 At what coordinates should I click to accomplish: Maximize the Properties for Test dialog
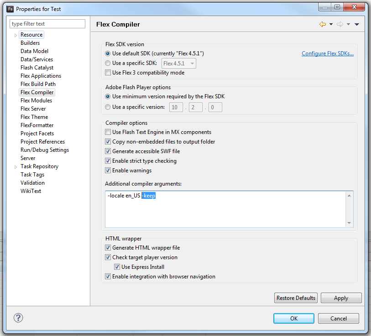pyautogui.click(x=337, y=7)
